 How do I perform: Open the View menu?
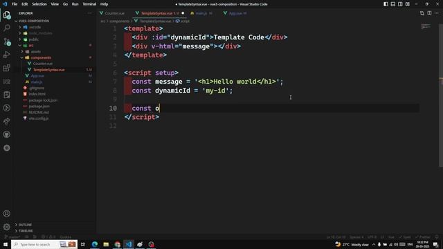[x=55, y=4]
